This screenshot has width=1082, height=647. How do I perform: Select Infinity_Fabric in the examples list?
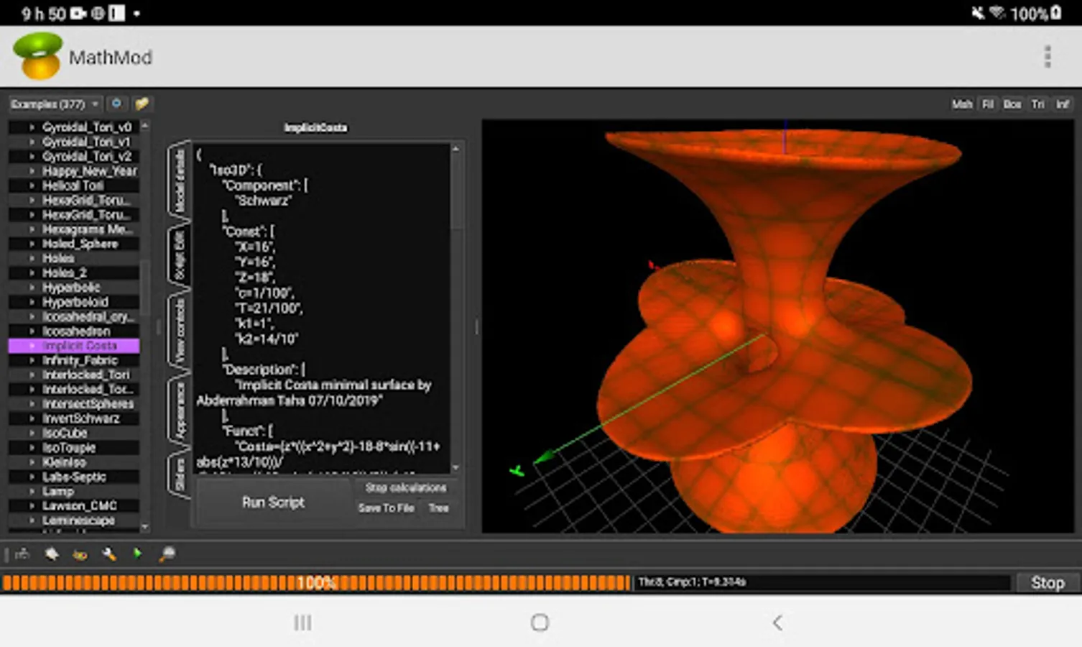[x=80, y=360]
